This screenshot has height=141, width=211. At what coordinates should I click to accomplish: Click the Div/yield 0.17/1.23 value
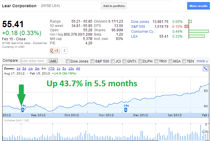pyautogui.click(x=116, y=21)
